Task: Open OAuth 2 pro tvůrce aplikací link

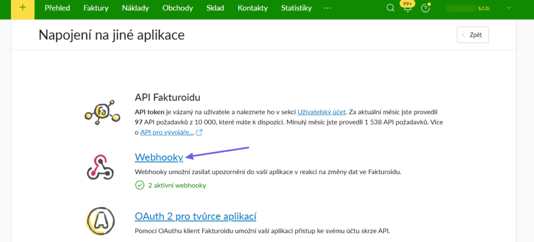Action: (x=196, y=216)
